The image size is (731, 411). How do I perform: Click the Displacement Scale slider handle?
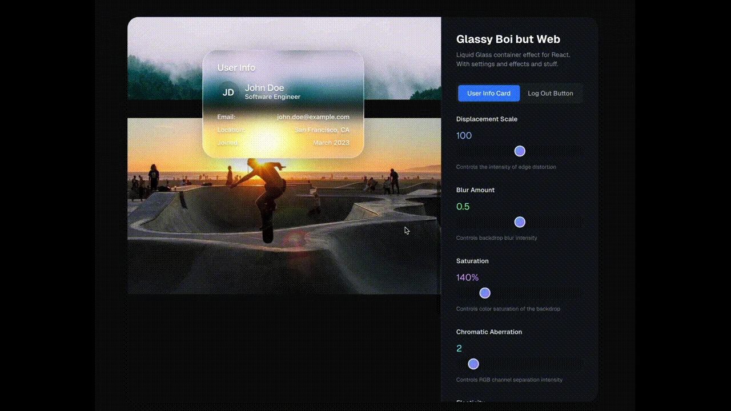[520, 151]
